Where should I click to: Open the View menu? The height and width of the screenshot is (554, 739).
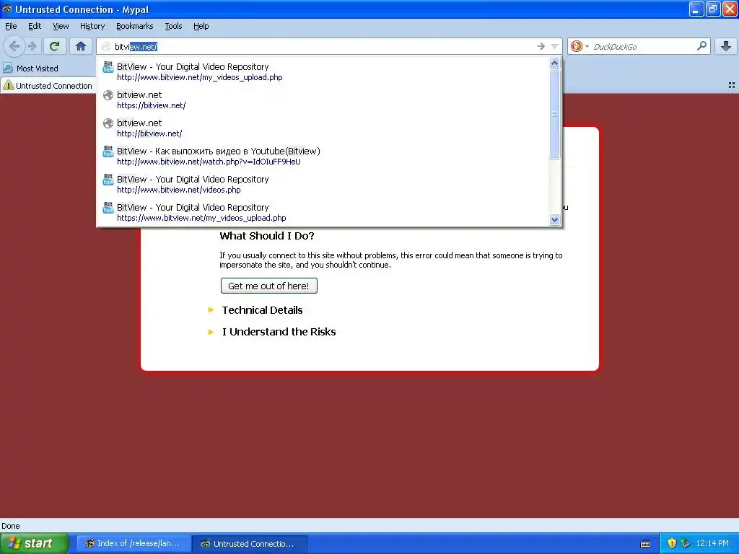point(61,26)
